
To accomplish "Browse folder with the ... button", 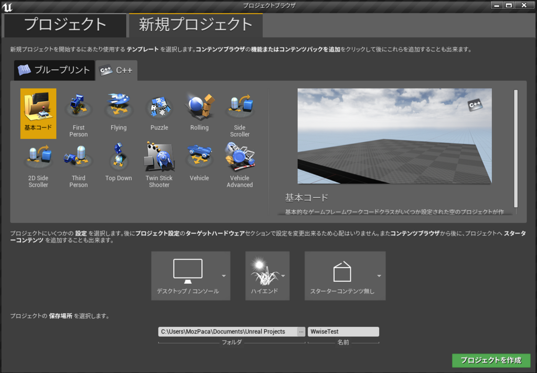I will (x=301, y=332).
